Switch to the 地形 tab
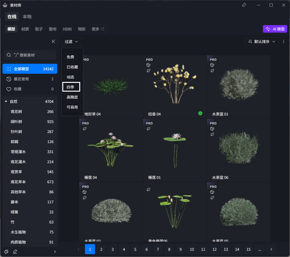 coord(82,29)
